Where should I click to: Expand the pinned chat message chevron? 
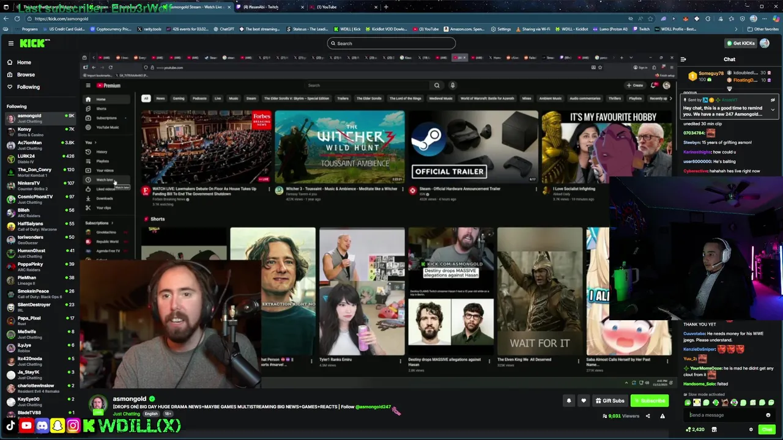click(x=773, y=110)
